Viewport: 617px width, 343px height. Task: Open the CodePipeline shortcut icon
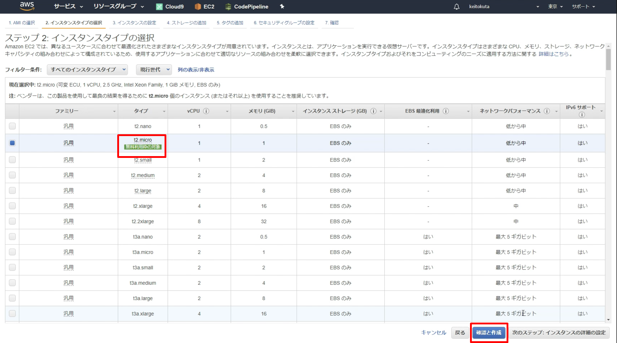[x=228, y=6]
